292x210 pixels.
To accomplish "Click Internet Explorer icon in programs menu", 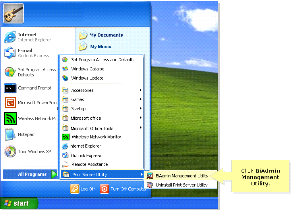I will pos(65,146).
